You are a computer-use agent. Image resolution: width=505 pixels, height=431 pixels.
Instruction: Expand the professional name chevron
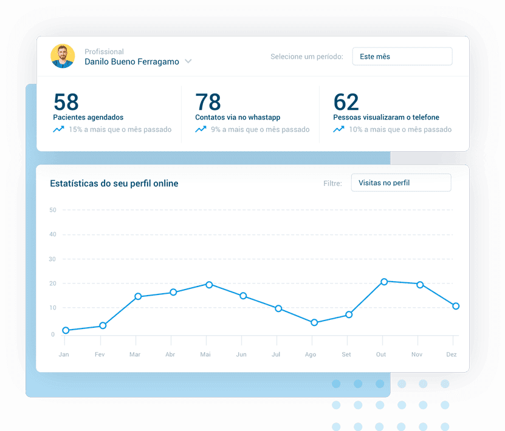pos(188,61)
